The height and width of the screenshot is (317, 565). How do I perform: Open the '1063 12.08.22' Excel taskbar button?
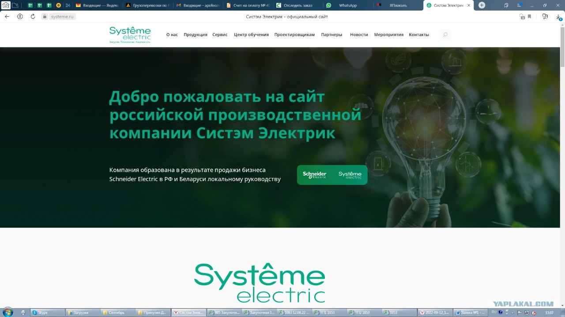coord(294,313)
